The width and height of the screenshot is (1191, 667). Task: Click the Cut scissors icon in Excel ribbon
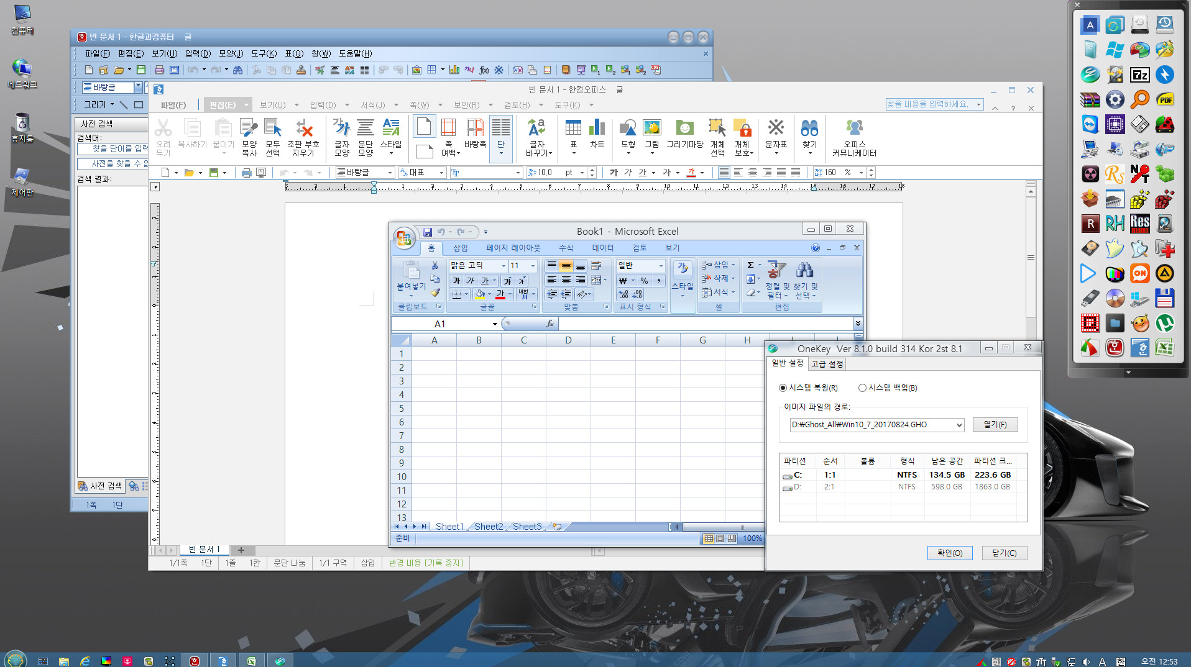tap(435, 265)
